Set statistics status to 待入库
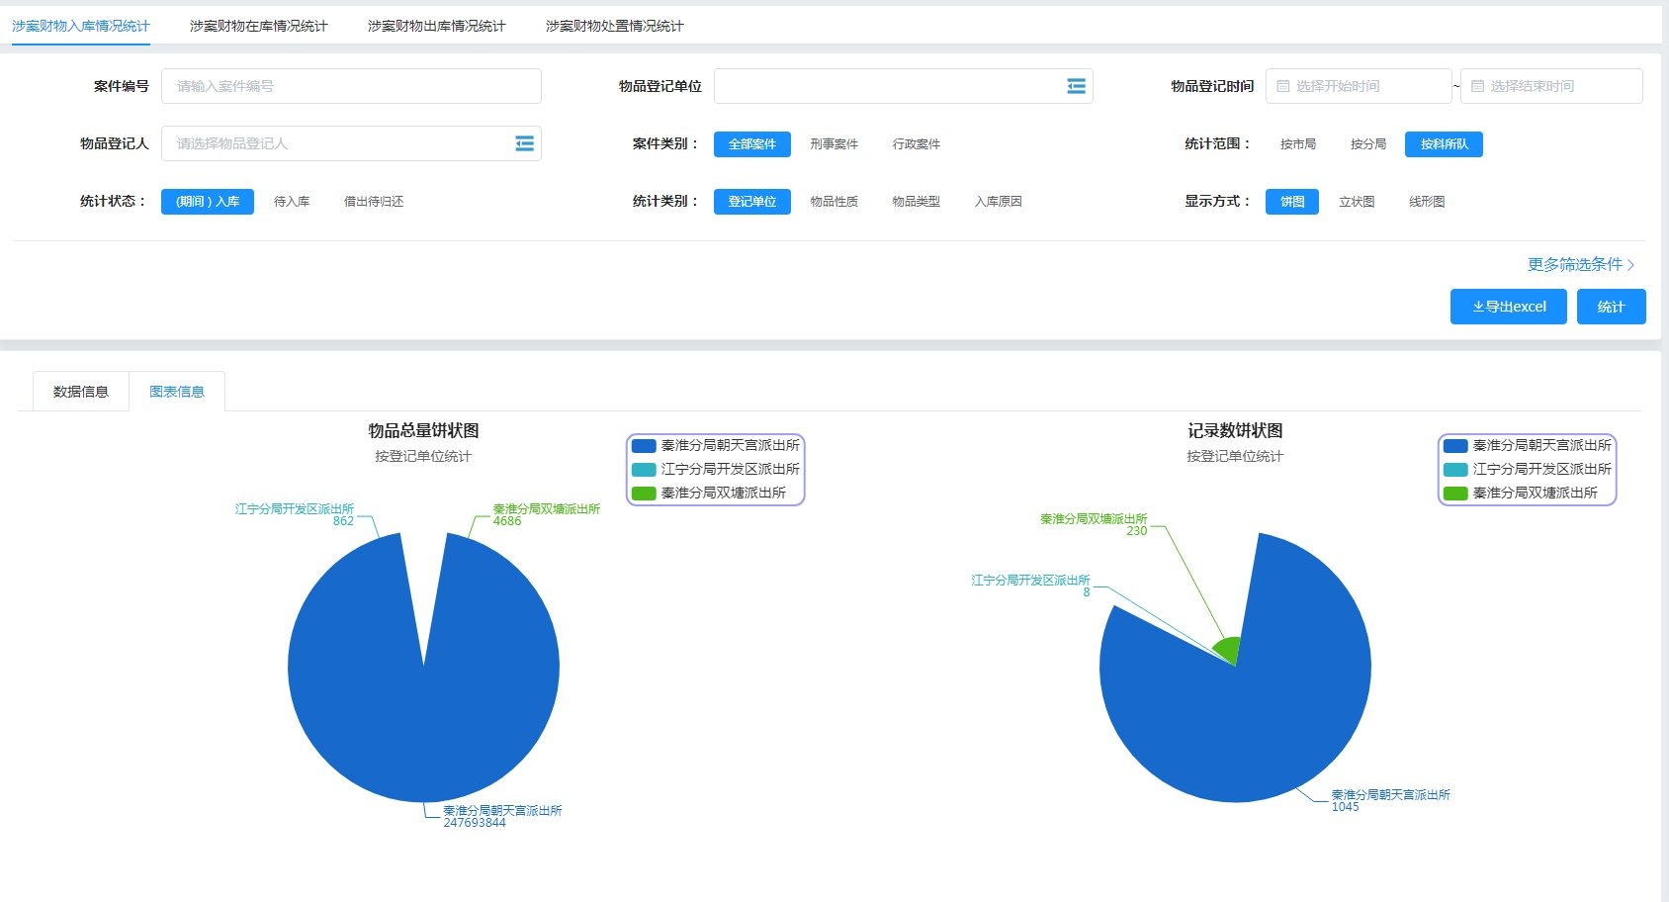This screenshot has width=1669, height=902. [x=292, y=202]
